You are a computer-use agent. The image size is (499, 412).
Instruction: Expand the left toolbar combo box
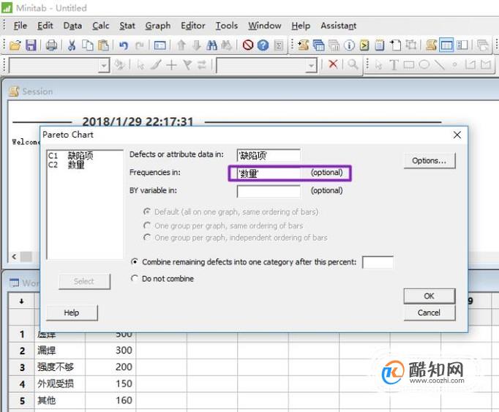click(103, 66)
